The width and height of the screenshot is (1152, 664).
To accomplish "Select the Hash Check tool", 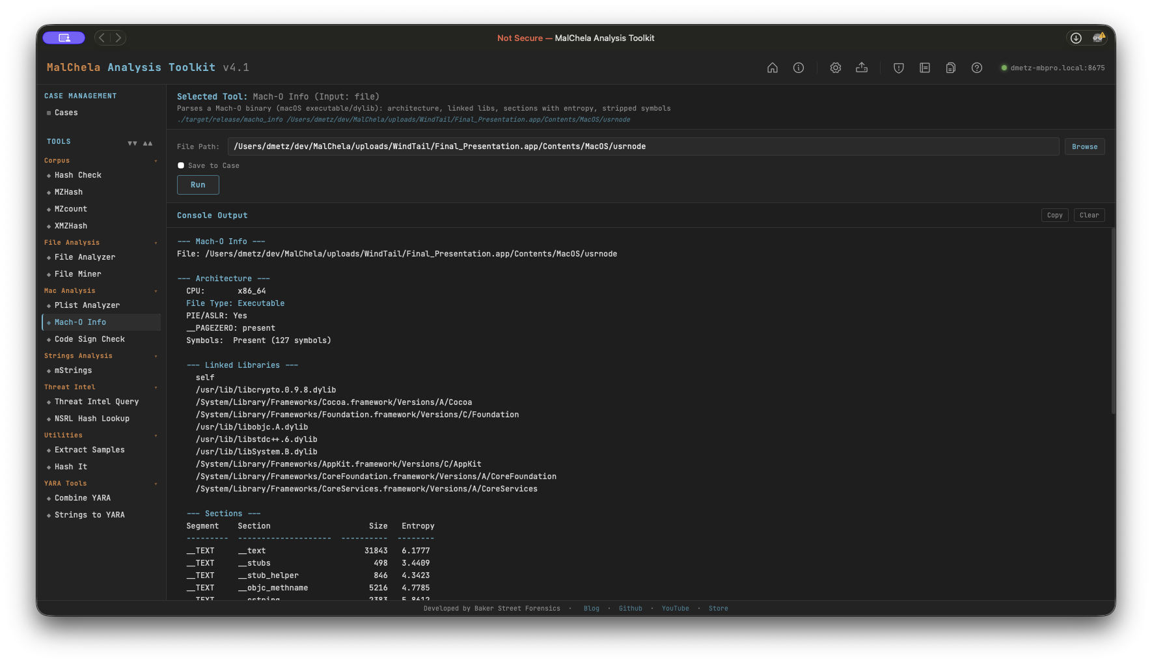I will [x=101, y=175].
